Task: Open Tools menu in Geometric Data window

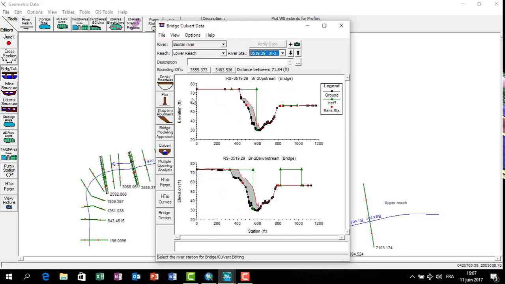Action: 84,12
